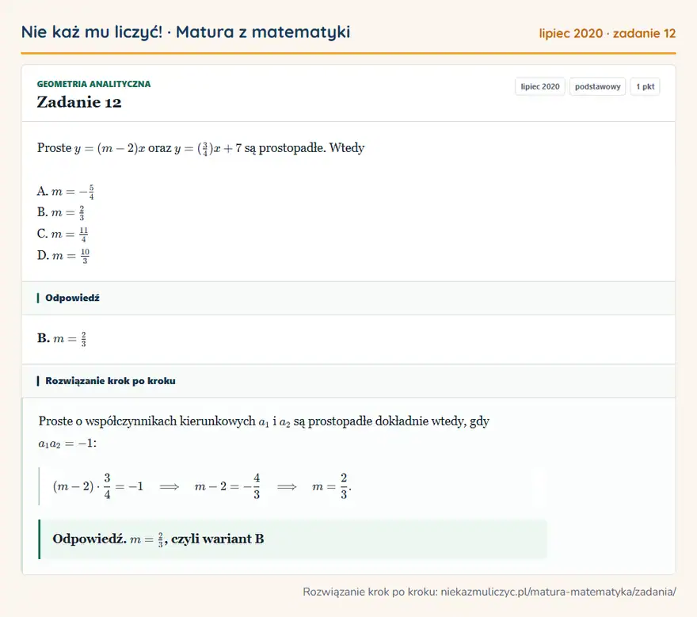Choose answer option D, m = 10/3

coord(63,256)
